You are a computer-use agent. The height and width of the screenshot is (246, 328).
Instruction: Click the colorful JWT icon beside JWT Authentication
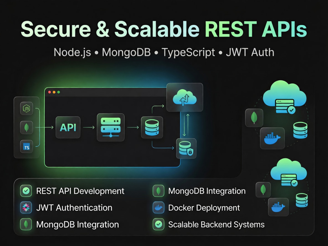[26, 208]
